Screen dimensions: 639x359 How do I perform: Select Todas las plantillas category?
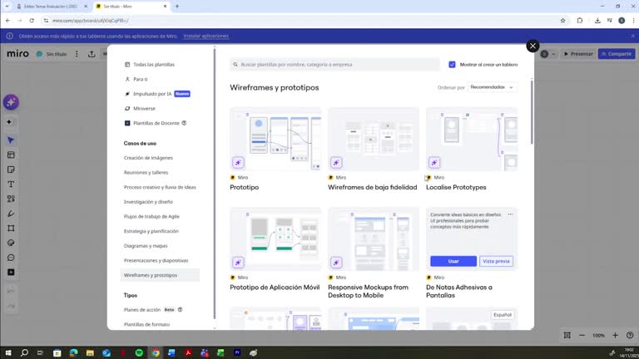tap(154, 64)
